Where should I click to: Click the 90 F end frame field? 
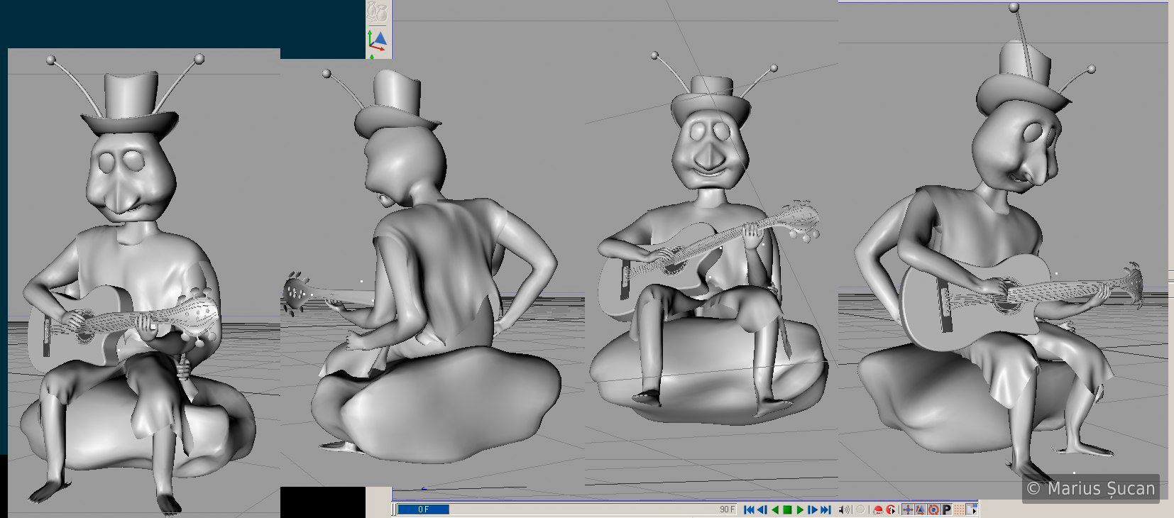pyautogui.click(x=727, y=509)
